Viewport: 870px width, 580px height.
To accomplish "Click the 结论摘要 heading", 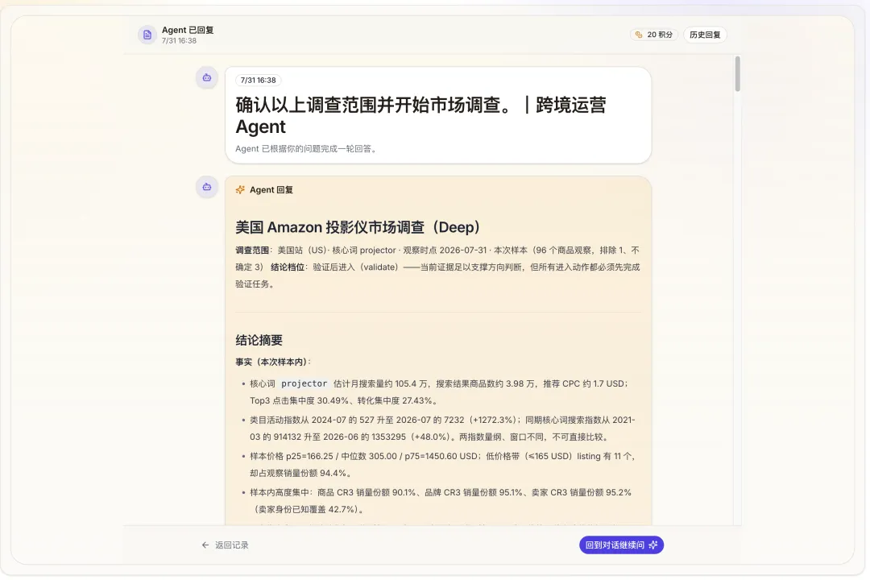I will pos(259,340).
